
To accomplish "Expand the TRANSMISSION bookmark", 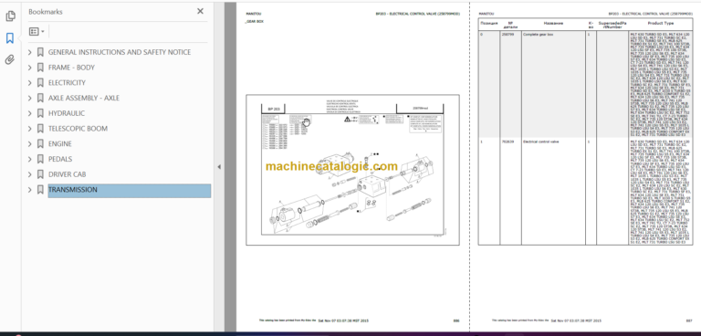I will pos(30,190).
